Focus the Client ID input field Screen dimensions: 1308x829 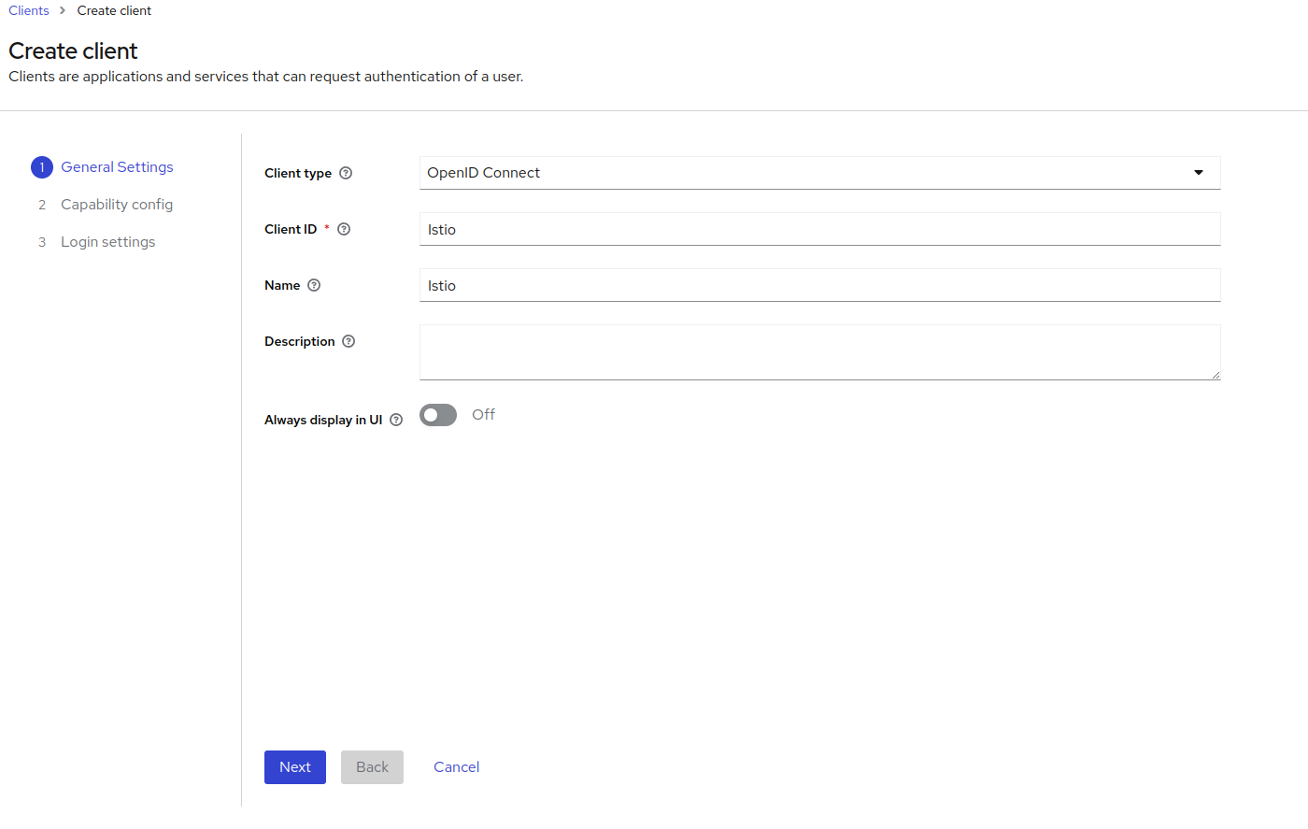click(x=820, y=229)
